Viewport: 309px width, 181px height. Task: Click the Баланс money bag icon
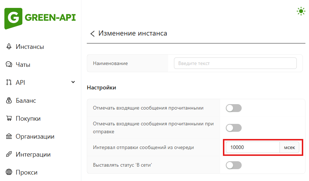click(x=9, y=101)
